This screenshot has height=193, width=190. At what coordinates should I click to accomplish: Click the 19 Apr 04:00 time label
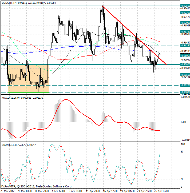point(127,191)
